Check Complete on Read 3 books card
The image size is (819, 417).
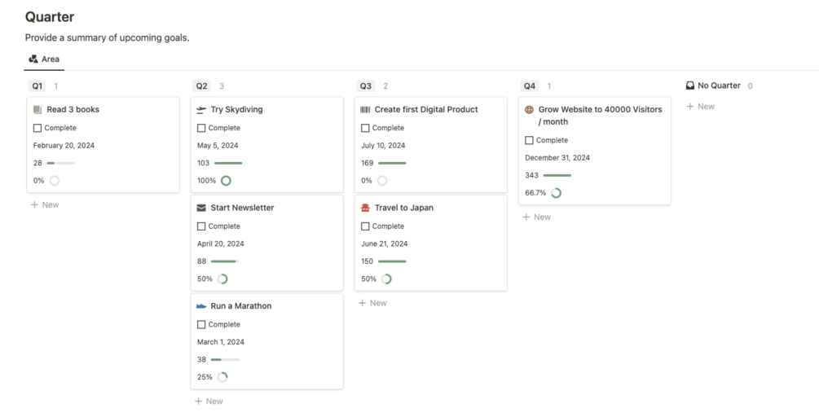pos(37,128)
